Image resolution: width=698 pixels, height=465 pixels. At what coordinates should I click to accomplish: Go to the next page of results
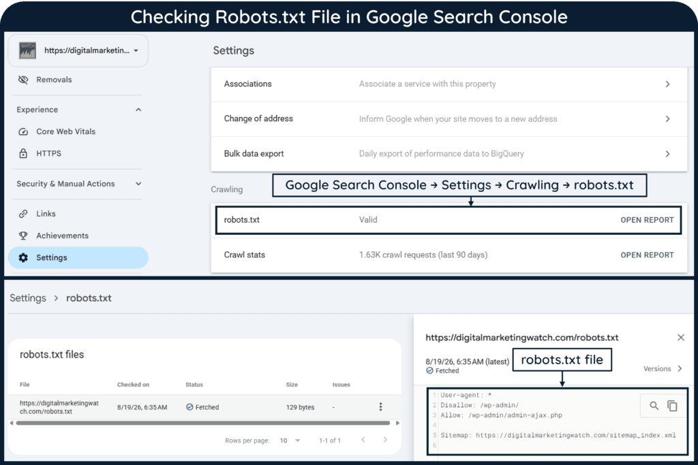point(385,440)
